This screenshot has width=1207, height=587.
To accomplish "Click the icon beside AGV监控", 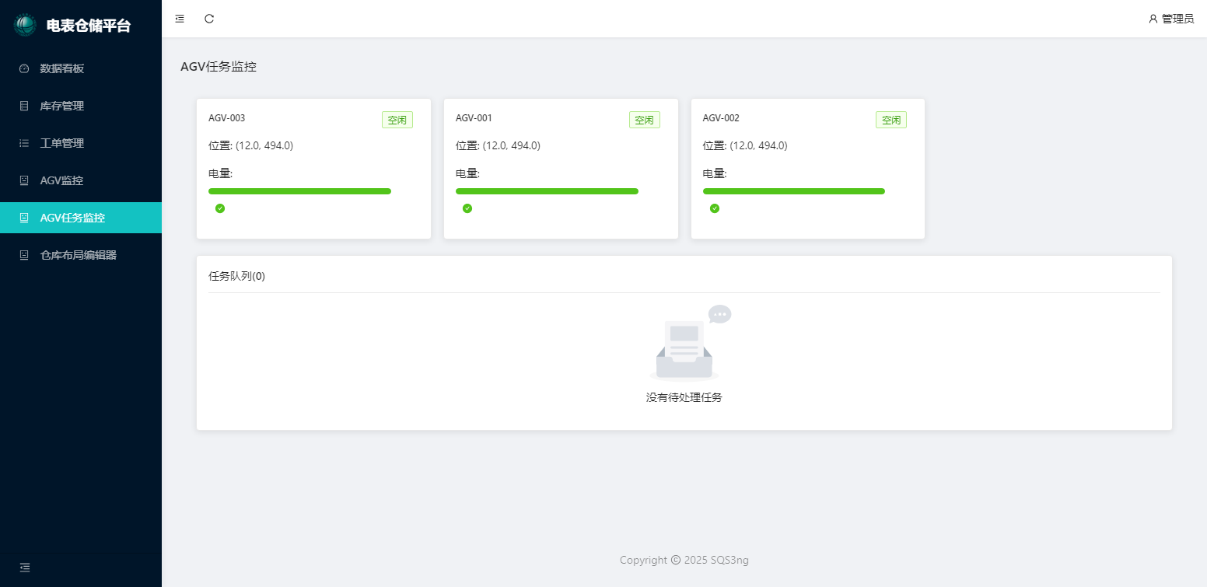I will pos(24,180).
